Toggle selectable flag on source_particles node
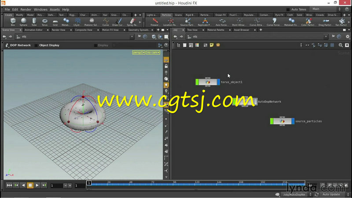Image resolution: width=352 pixels, height=198 pixels. [x=271, y=121]
